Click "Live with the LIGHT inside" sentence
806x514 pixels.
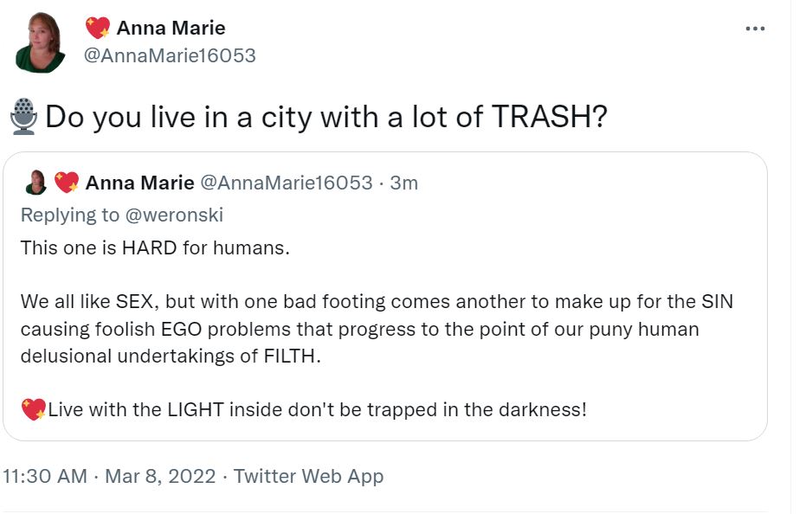tap(317, 409)
